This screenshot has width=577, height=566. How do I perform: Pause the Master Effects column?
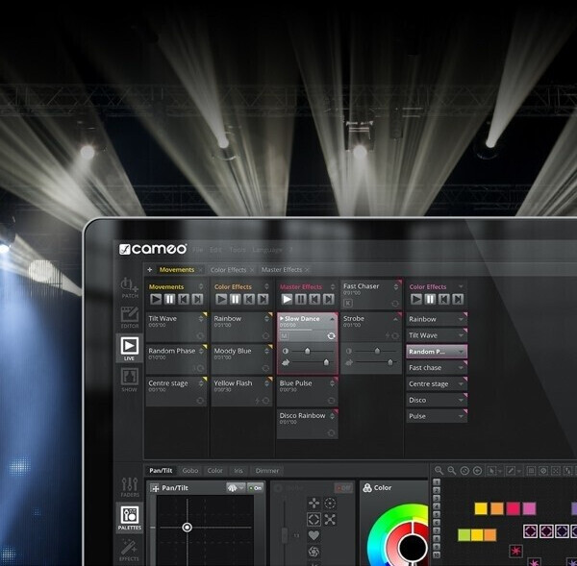coord(300,300)
